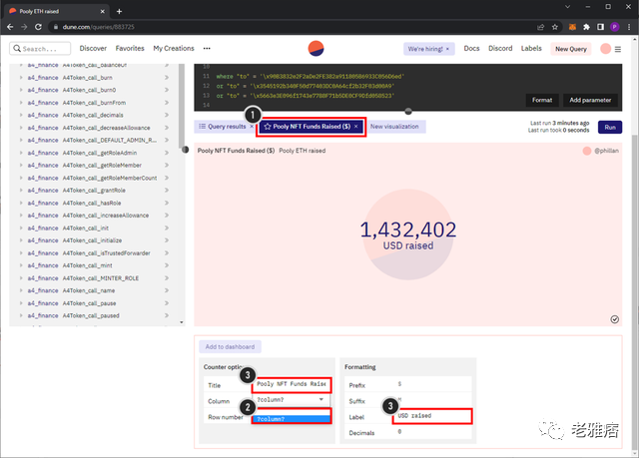Open the Chrome profile avatar
Viewport: 639px width, 458px height.
pyautogui.click(x=615, y=27)
